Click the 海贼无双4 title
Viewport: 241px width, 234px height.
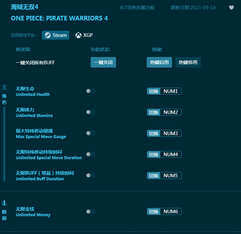coord(24,7)
